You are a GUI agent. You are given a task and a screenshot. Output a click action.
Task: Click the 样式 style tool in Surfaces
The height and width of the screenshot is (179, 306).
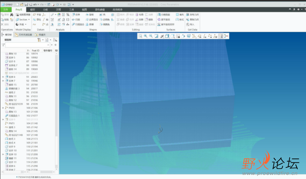tap(180, 19)
